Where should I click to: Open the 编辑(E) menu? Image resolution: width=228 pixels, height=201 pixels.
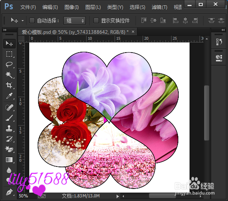click(x=50, y=7)
